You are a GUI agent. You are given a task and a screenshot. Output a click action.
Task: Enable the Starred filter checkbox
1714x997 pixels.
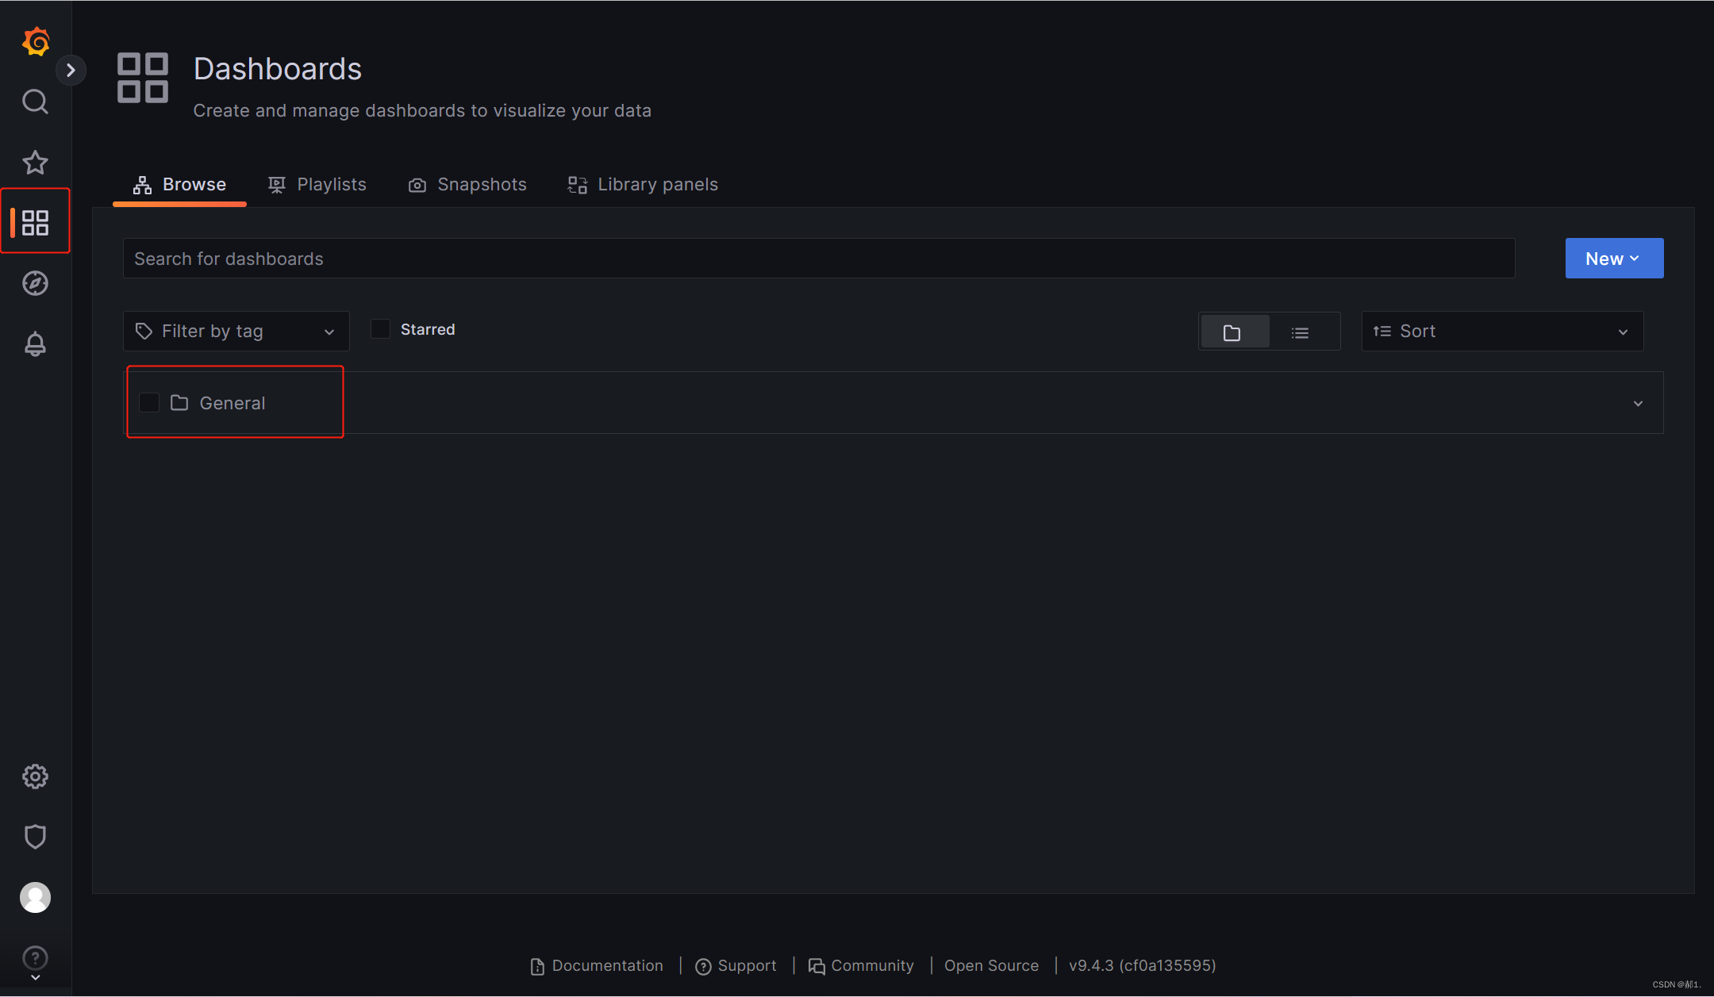[381, 329]
